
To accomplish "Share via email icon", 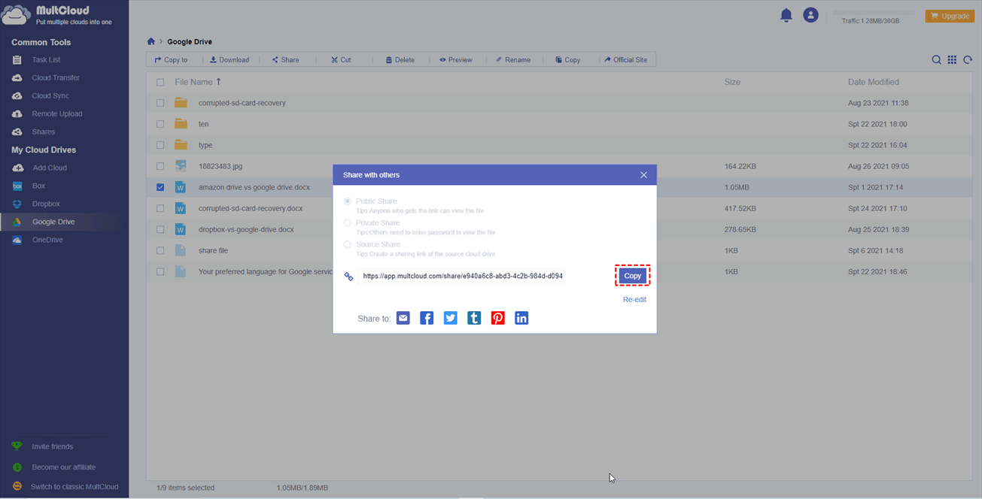I will tap(403, 318).
